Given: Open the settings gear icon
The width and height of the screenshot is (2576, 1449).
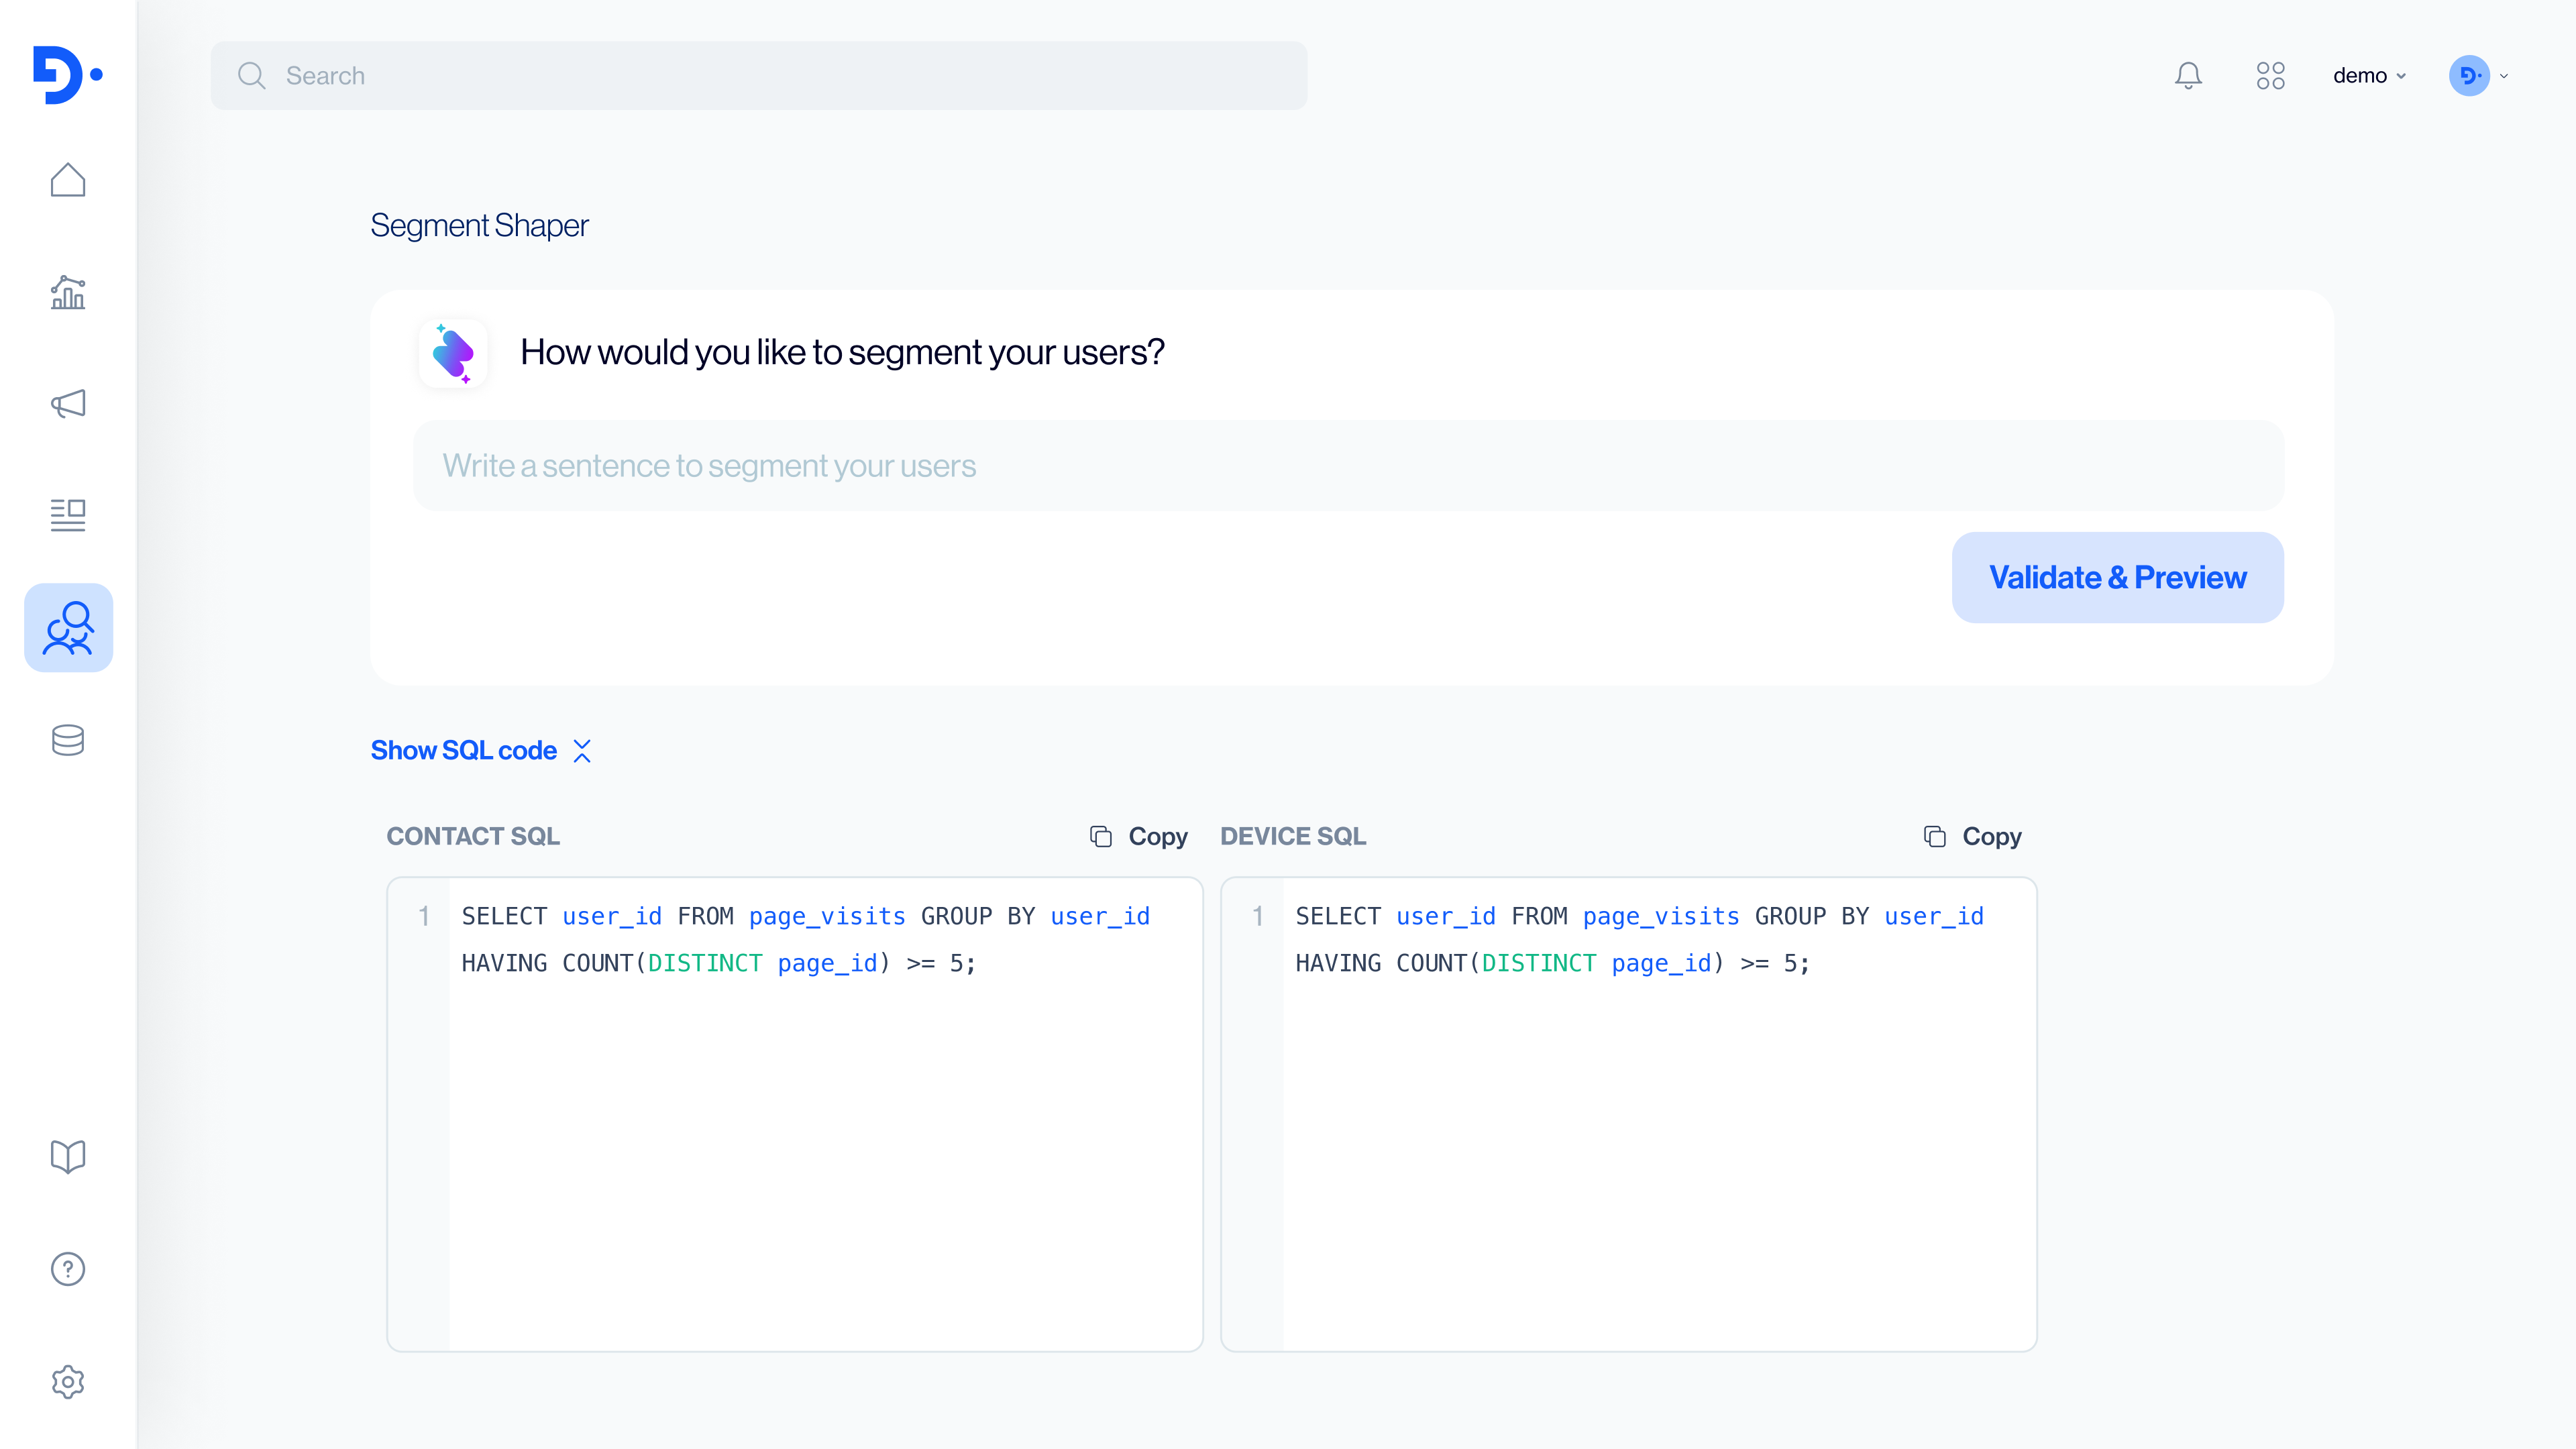Looking at the screenshot, I should pyautogui.click(x=68, y=1382).
